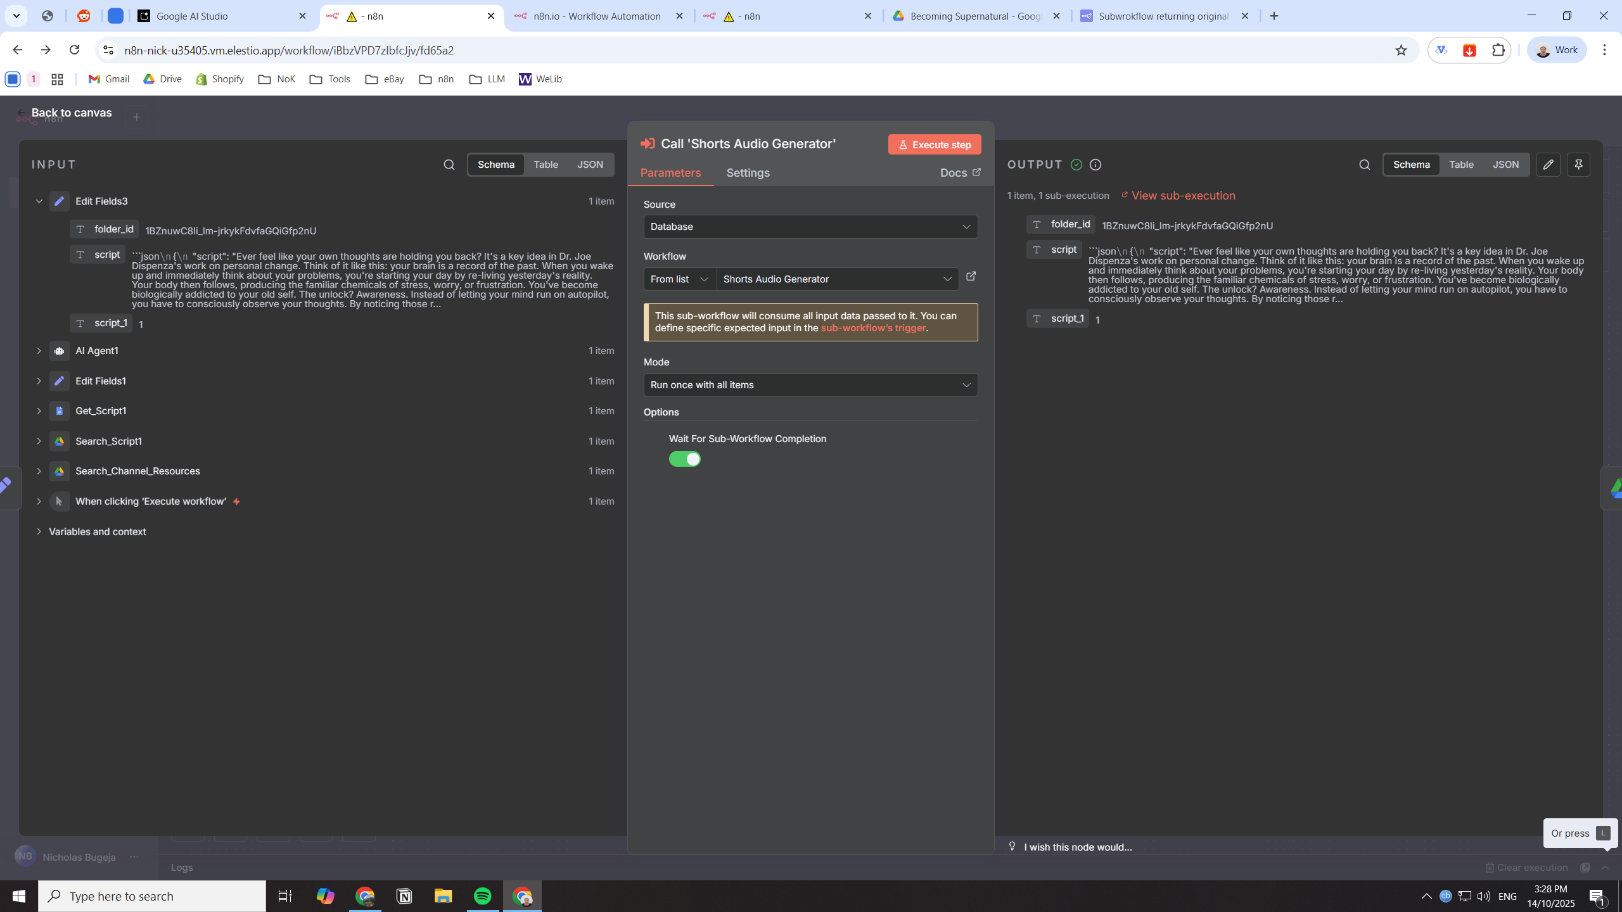Switch INPUT view to Table

coord(546,165)
